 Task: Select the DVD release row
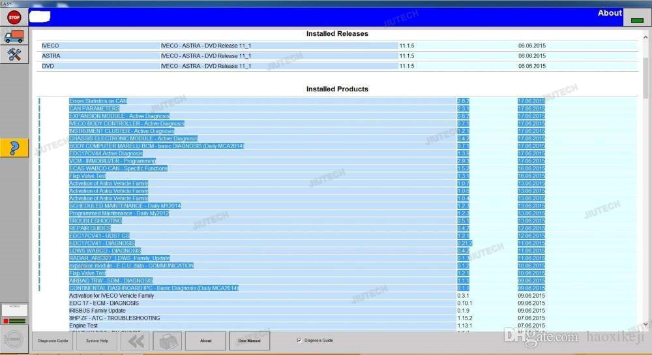[x=337, y=66]
